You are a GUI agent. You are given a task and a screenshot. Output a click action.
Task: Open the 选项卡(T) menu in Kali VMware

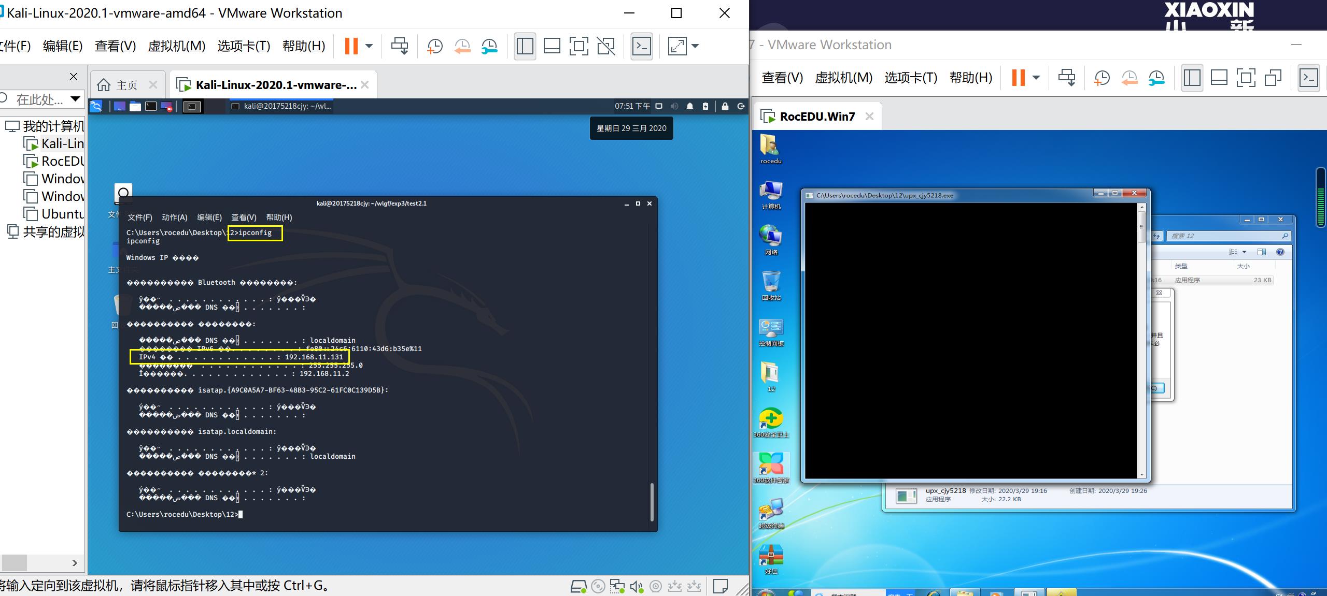click(244, 46)
